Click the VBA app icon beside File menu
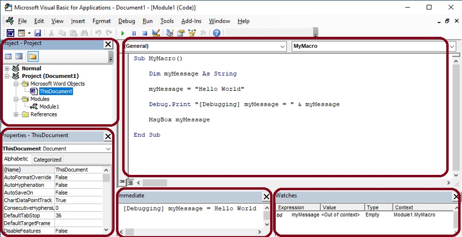This screenshot has width=462, height=237. 10,21
